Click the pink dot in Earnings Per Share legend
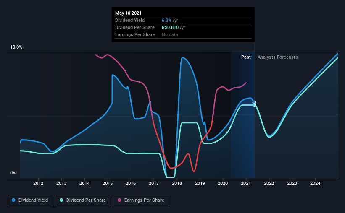Screen dimensions: 345x213 click(x=119, y=200)
